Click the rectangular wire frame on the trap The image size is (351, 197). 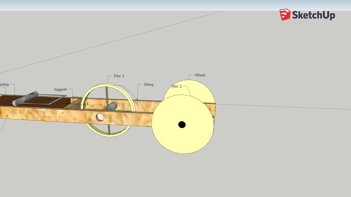point(42,100)
